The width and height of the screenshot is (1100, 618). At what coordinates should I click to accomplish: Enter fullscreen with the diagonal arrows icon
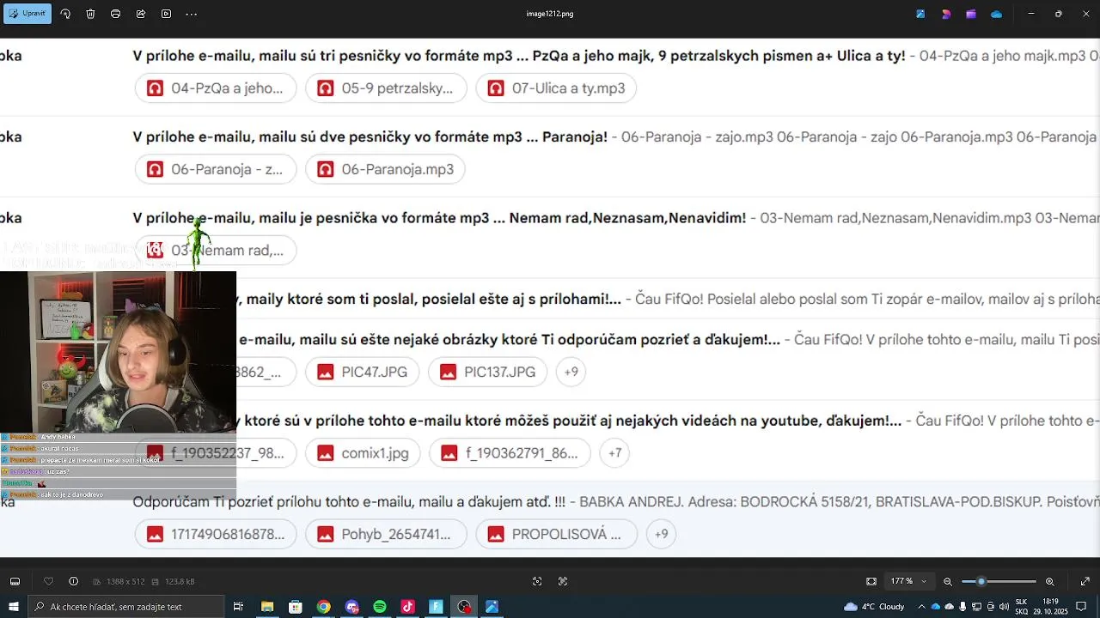tap(1085, 581)
